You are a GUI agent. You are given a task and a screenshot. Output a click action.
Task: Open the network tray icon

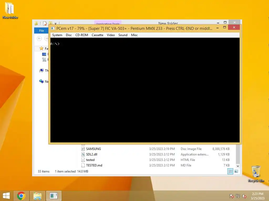coord(238,196)
